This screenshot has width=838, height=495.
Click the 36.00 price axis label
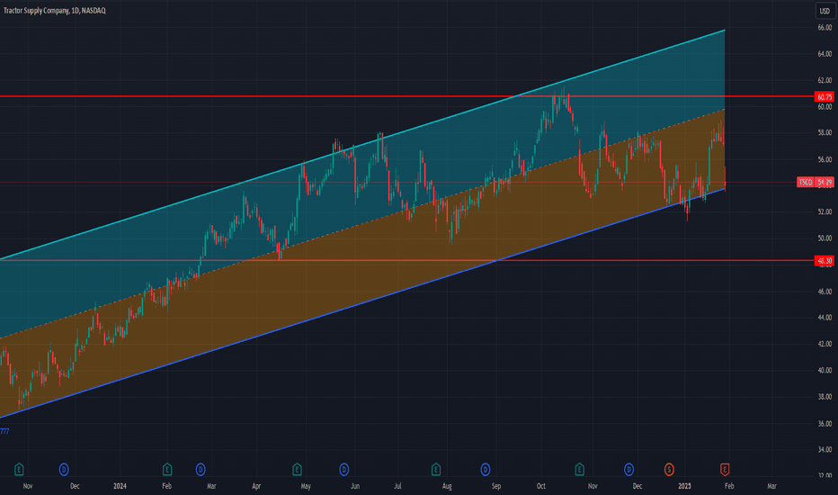825,424
